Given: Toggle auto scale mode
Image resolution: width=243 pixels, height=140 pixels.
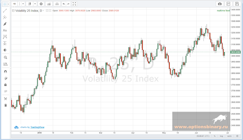Looking at the screenshot, I should click(x=229, y=136).
